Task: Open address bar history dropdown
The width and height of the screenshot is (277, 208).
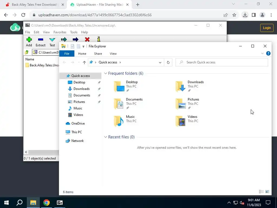Action: [160, 62]
